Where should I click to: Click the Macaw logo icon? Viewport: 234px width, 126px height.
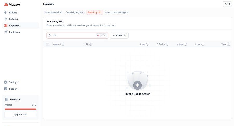point(6,4)
